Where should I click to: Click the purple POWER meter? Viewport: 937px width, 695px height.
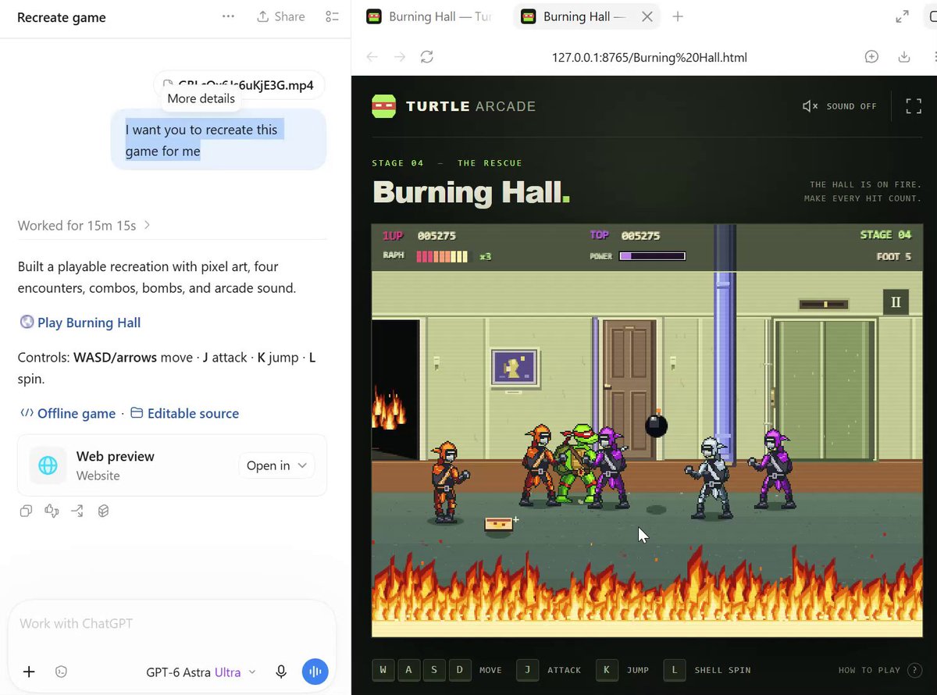click(x=653, y=256)
